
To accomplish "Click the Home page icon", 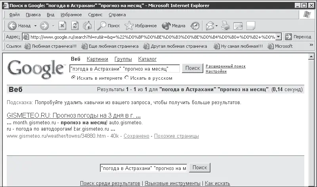I will (87, 26).
